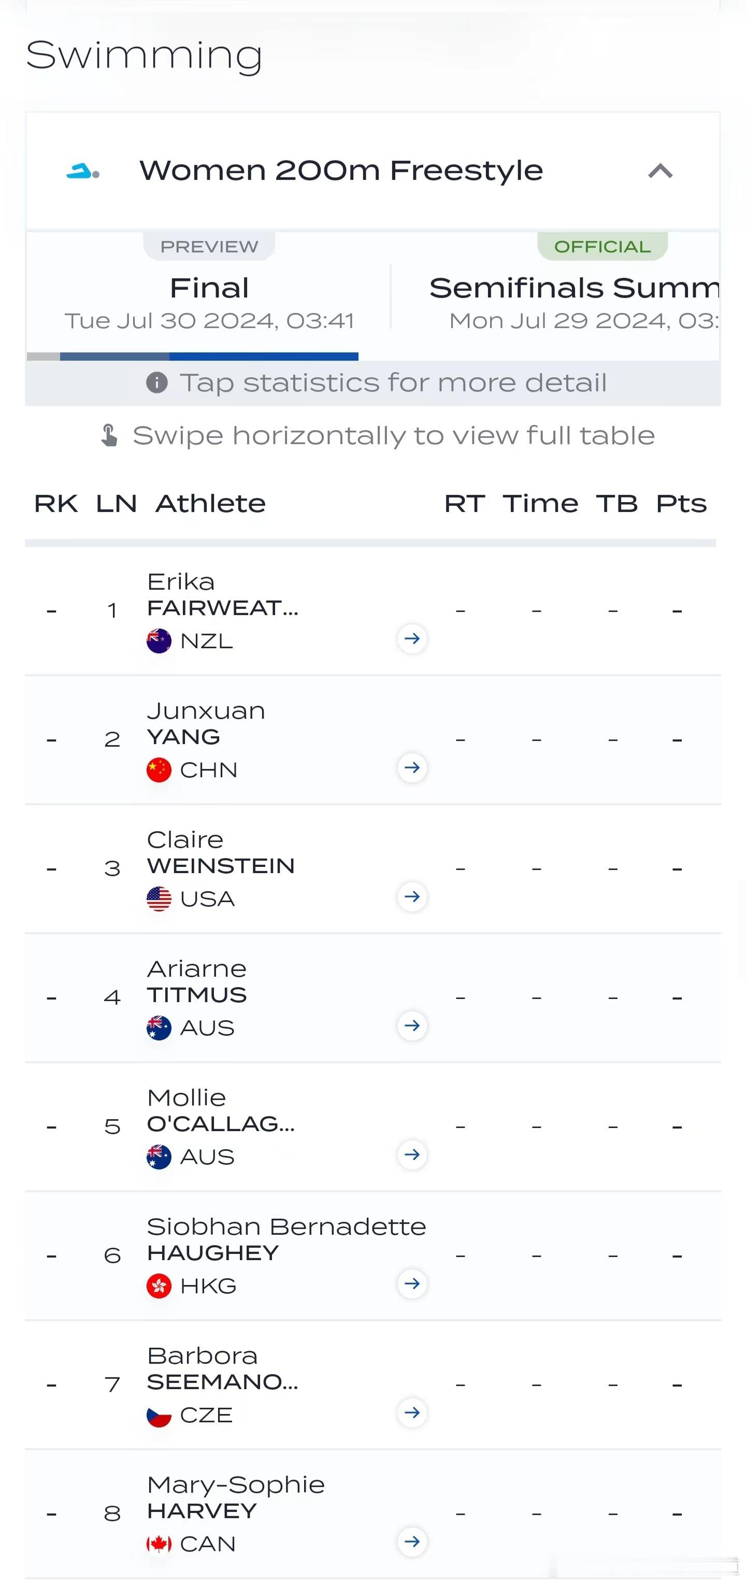Open Junxuan Yang's profile arrow icon

click(412, 767)
